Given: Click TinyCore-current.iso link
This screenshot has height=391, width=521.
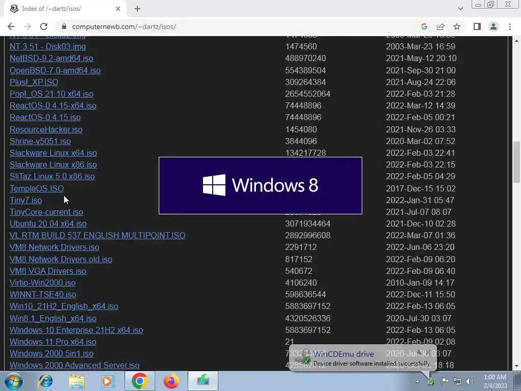Looking at the screenshot, I should pyautogui.click(x=46, y=212).
